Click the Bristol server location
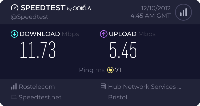200x106 pixels. 118,97
